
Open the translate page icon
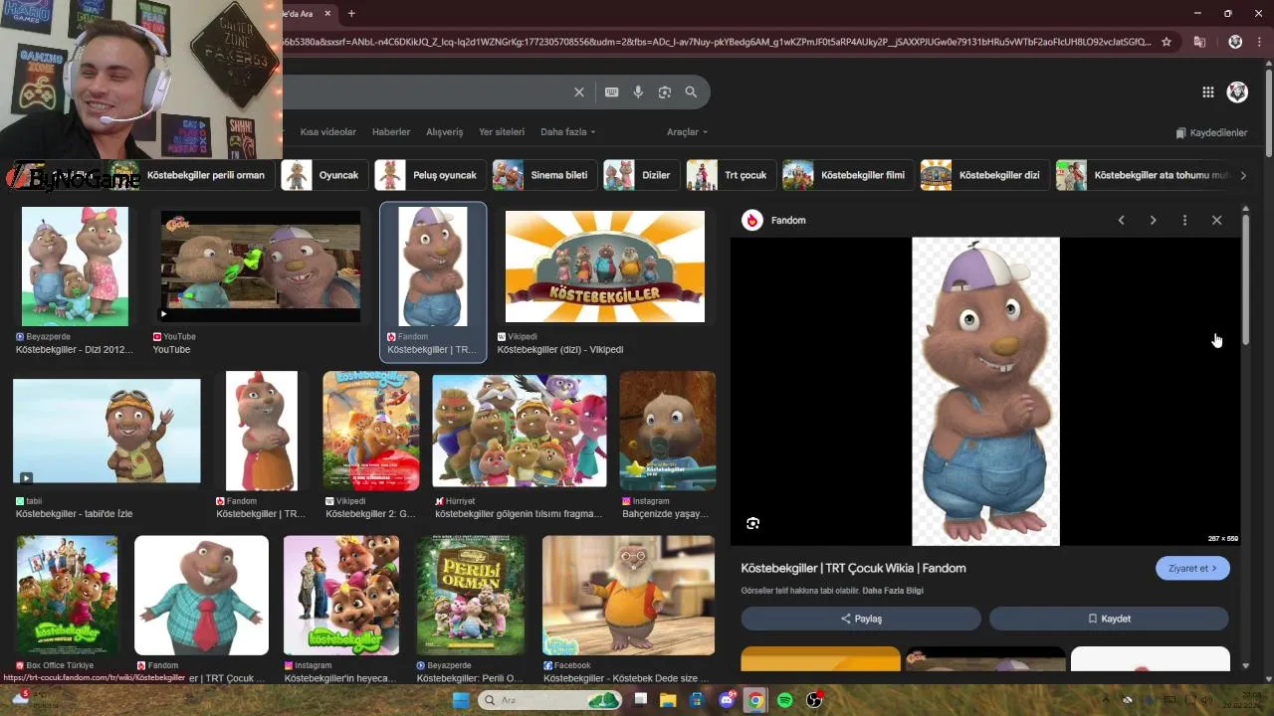tap(1199, 42)
